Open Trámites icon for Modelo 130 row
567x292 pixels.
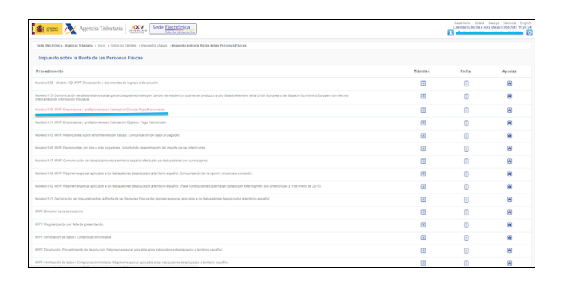coord(423,110)
